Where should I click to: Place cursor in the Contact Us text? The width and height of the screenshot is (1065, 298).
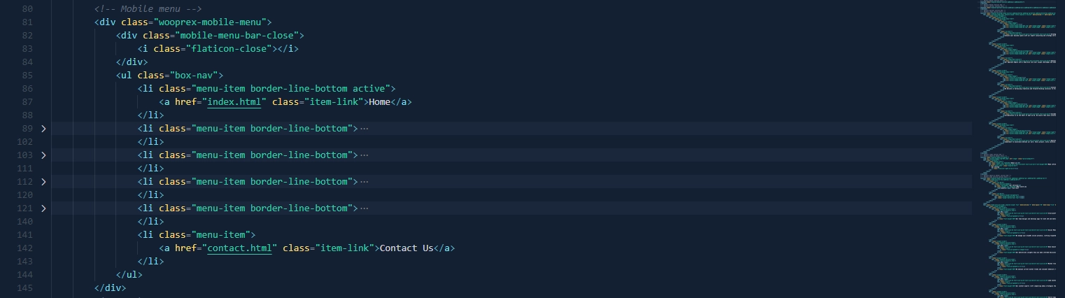pyautogui.click(x=407, y=248)
